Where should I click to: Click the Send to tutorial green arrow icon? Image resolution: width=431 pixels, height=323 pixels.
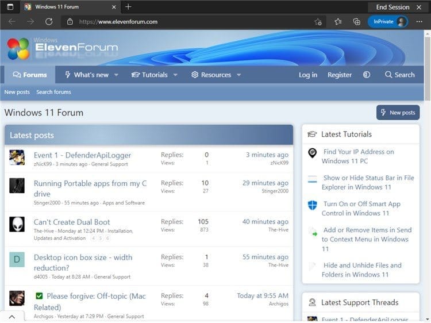point(313,232)
